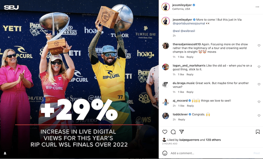Screen dimensions: 263x159
Task: Open @wslbrasil mention link
Action: click(x=188, y=31)
